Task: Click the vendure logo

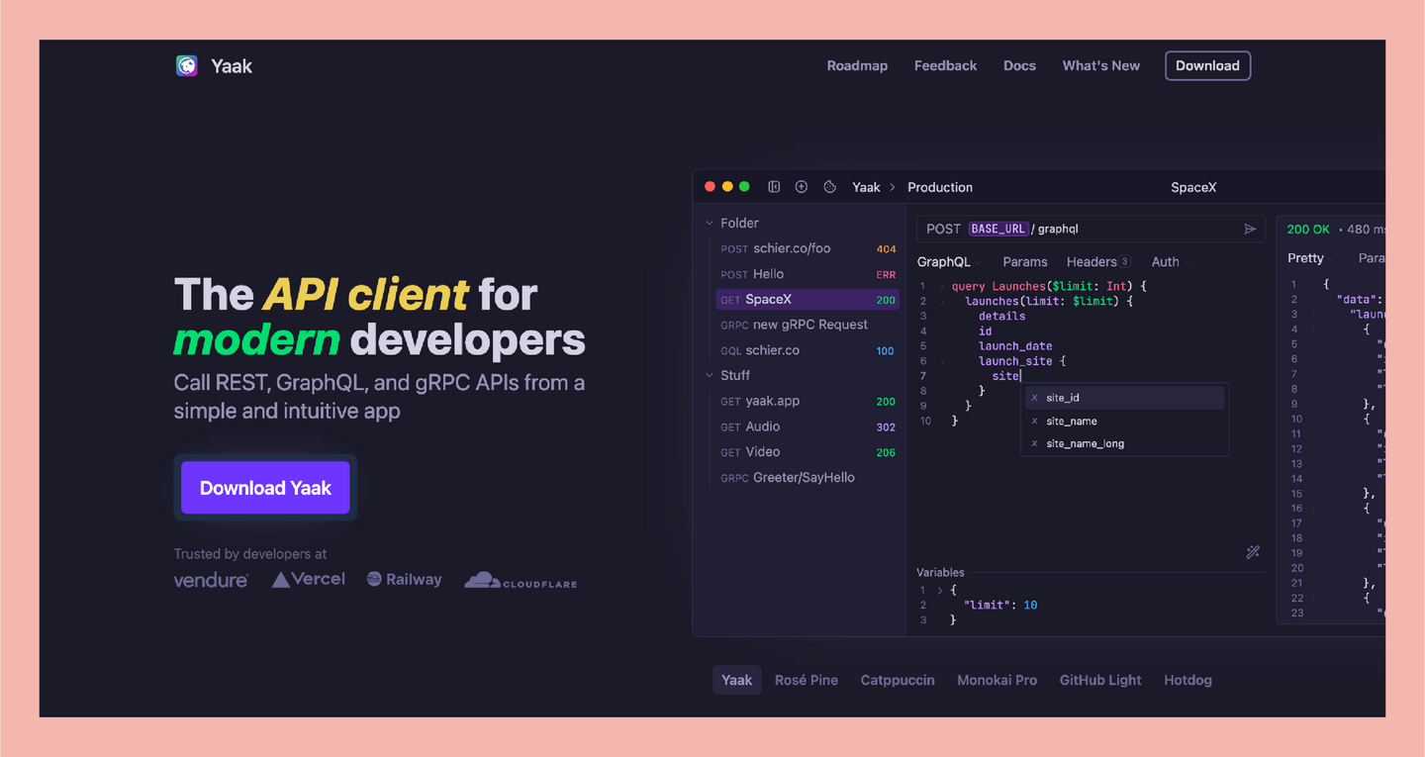Action: click(x=211, y=580)
